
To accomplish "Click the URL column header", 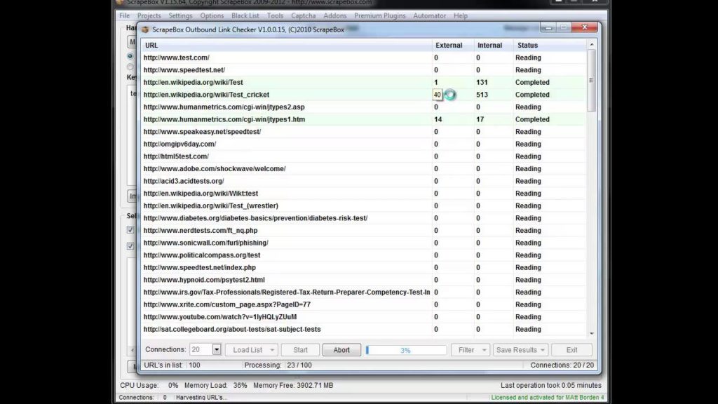I will click(x=287, y=46).
